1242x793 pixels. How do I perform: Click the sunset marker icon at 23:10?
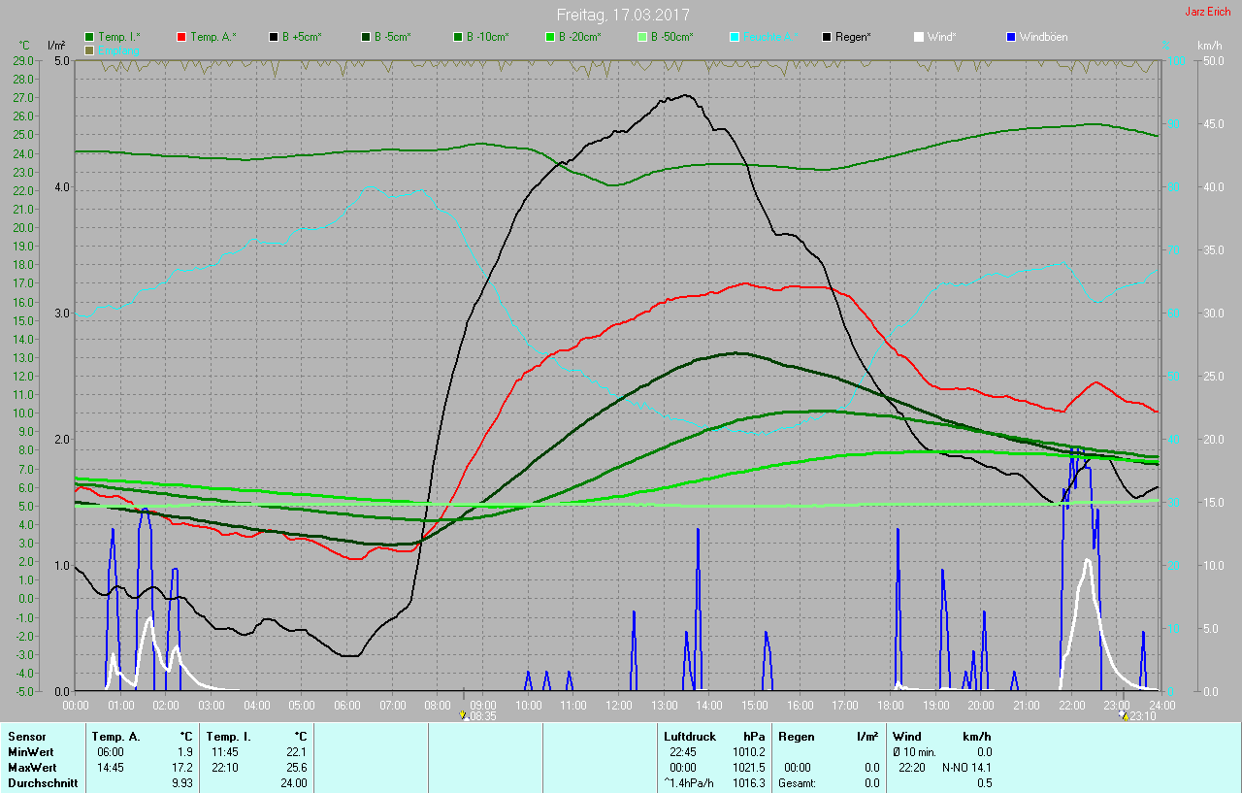[x=1124, y=715]
